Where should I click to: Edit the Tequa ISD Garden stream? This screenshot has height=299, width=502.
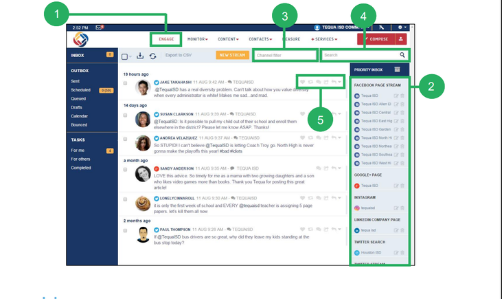pyautogui.click(x=396, y=129)
